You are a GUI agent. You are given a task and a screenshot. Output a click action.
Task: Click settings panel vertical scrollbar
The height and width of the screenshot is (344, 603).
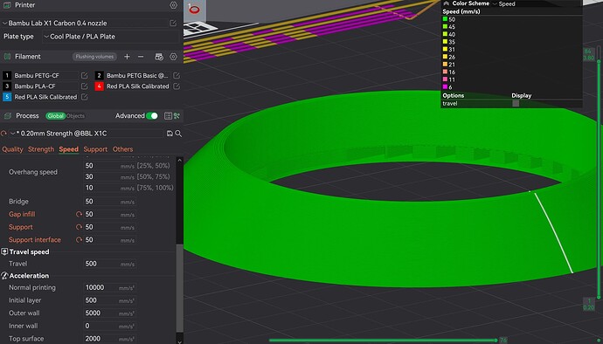click(x=179, y=287)
